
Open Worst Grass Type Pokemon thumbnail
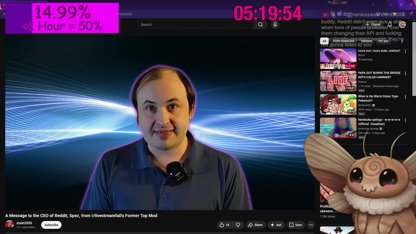(x=338, y=105)
